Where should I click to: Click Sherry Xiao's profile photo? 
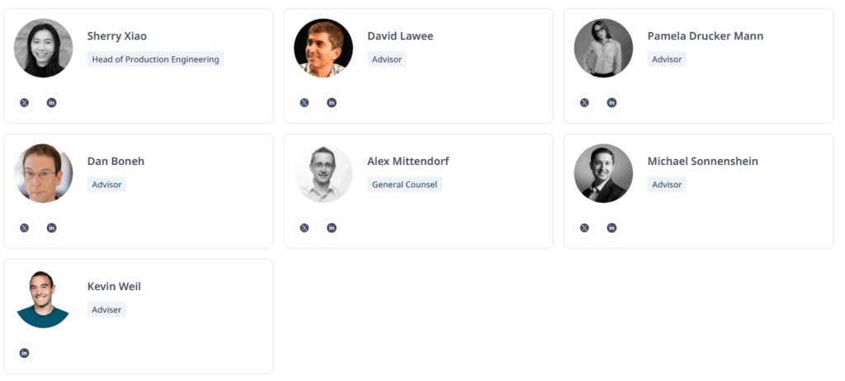pos(43,48)
